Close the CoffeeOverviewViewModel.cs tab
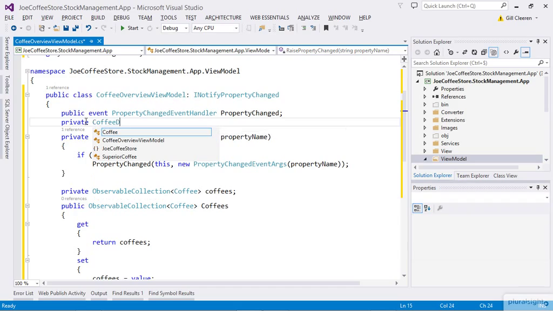 click(x=99, y=41)
